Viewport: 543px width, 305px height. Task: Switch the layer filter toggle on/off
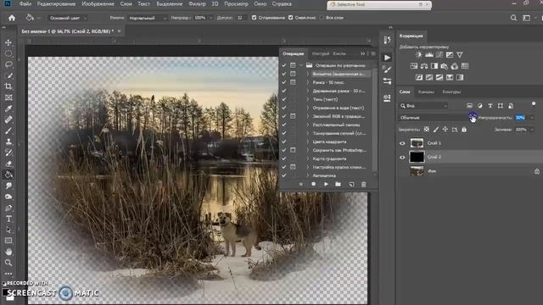point(534,104)
